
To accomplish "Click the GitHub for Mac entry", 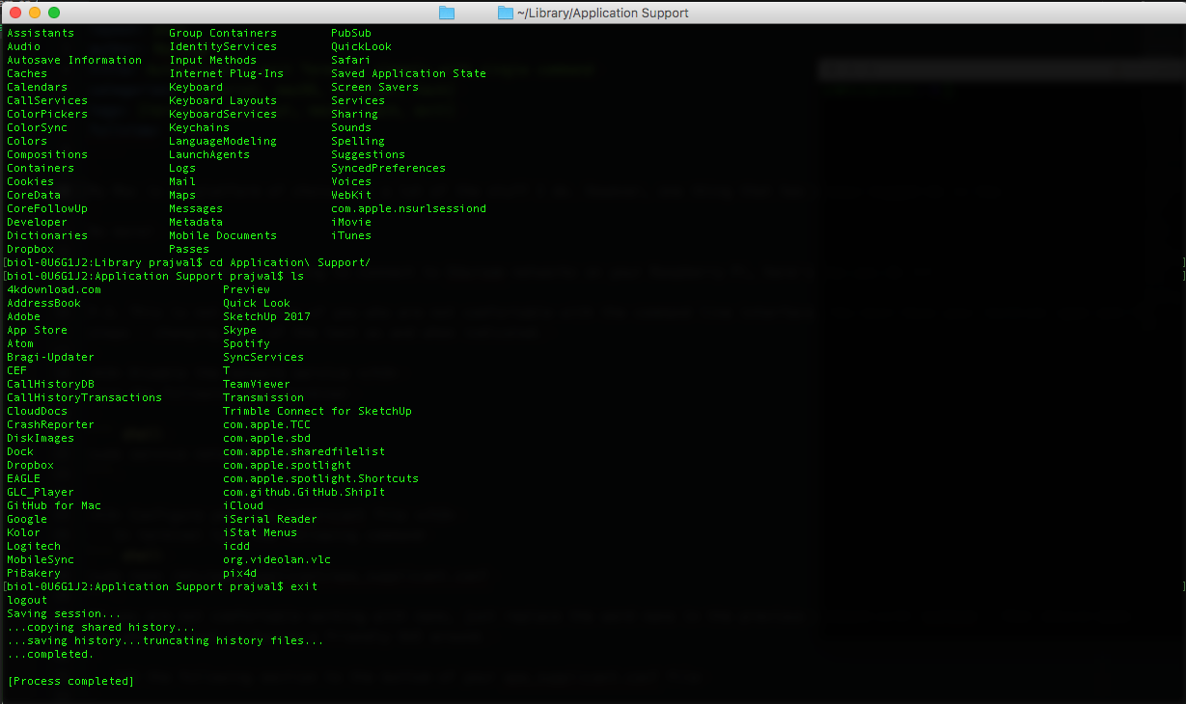I will click(x=53, y=505).
